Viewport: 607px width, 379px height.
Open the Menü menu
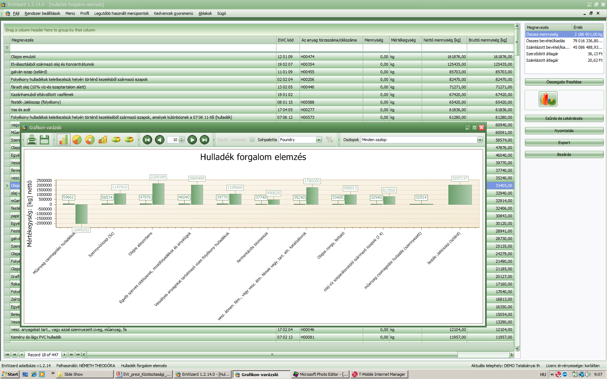(x=70, y=13)
